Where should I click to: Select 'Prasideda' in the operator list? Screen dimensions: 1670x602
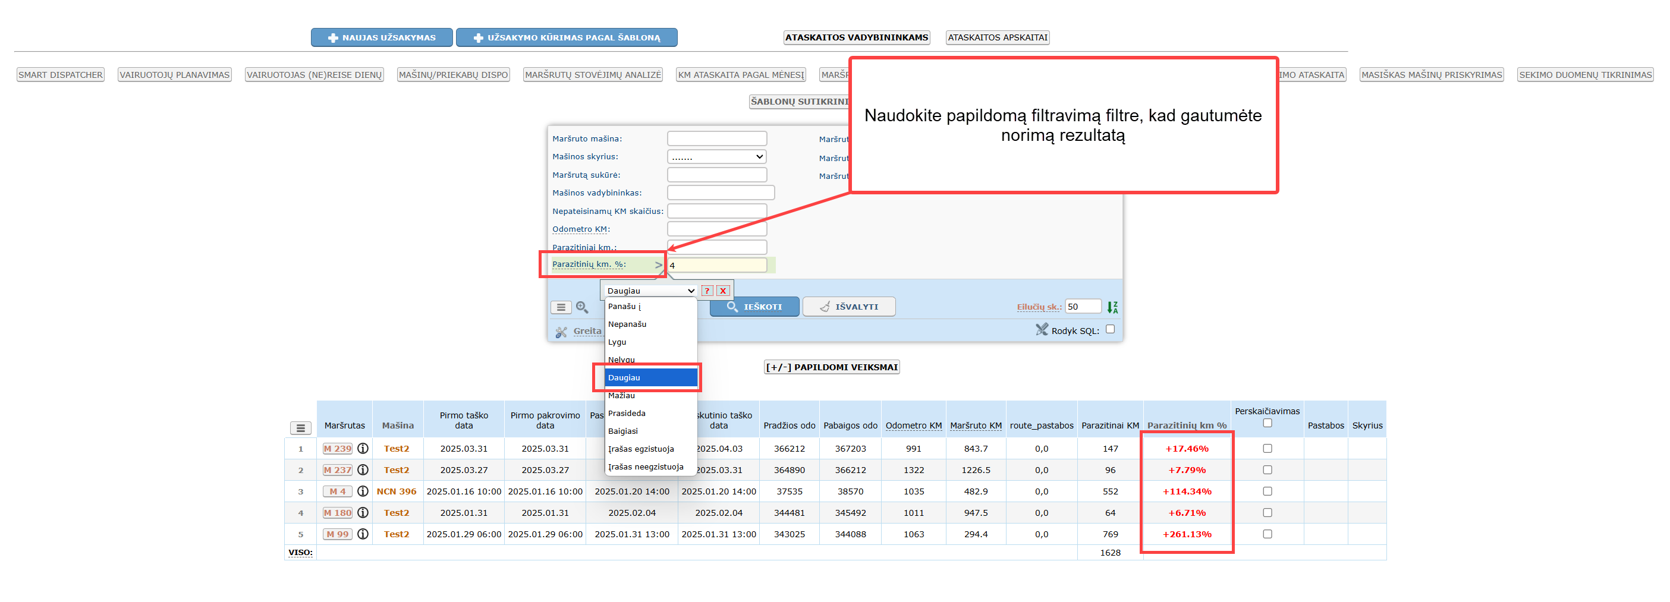tap(651, 414)
